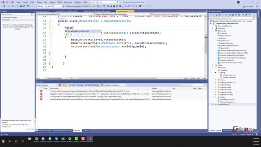
Task: Select Xamarin.Essentials reference in Solution Explorer
Action: click(x=227, y=60)
